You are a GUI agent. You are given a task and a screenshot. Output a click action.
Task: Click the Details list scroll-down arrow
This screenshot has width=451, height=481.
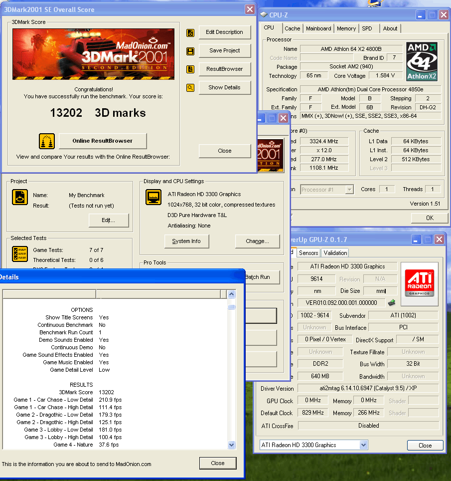point(232,445)
